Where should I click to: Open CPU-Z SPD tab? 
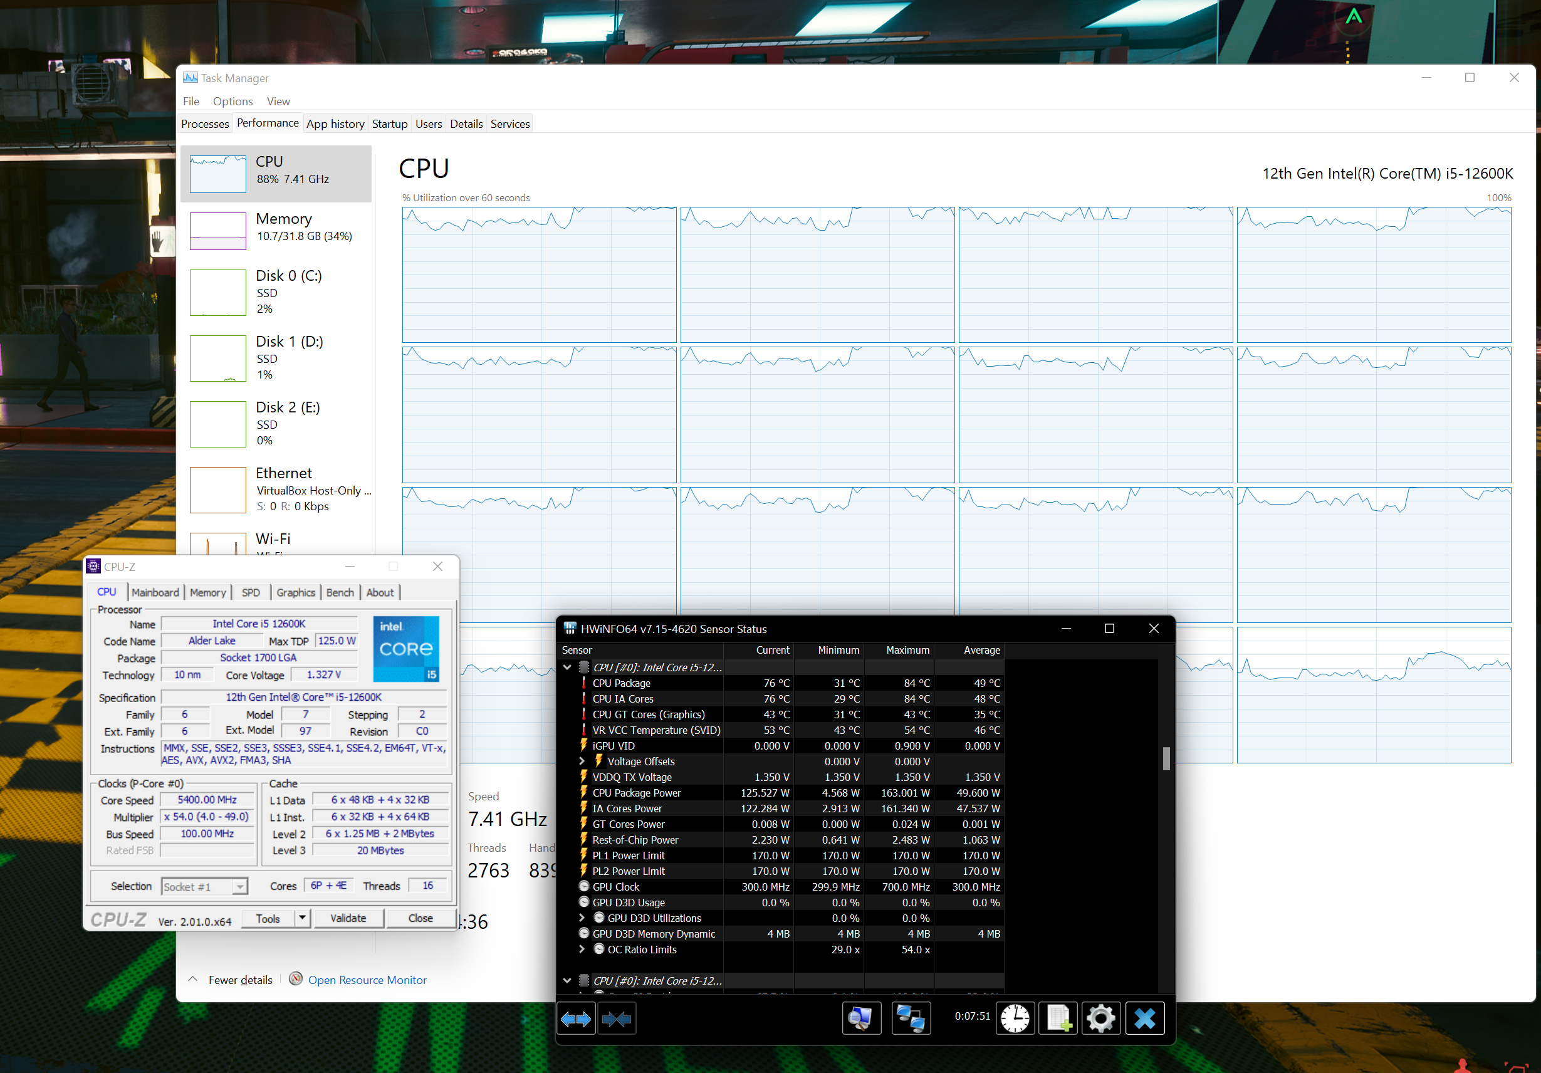click(x=251, y=592)
